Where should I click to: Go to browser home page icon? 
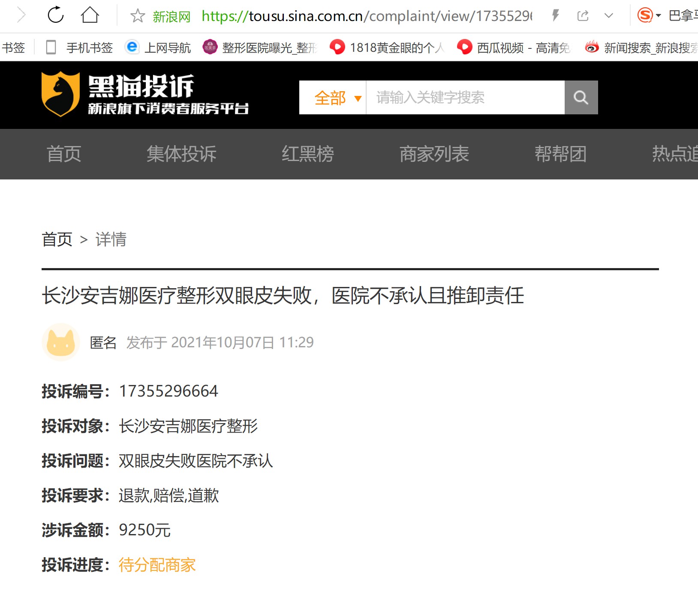[90, 15]
